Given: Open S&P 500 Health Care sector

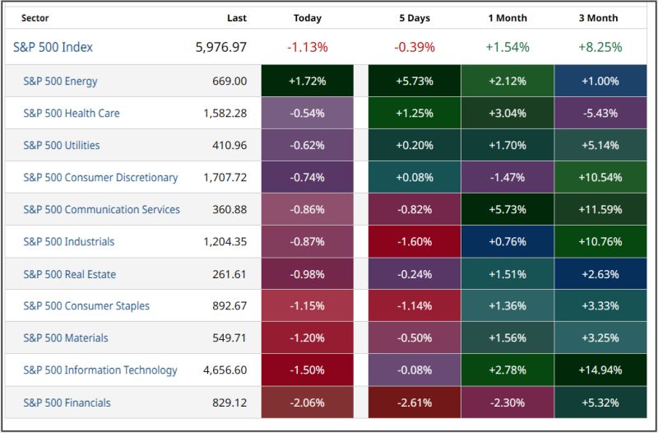Looking at the screenshot, I should pyautogui.click(x=71, y=114).
